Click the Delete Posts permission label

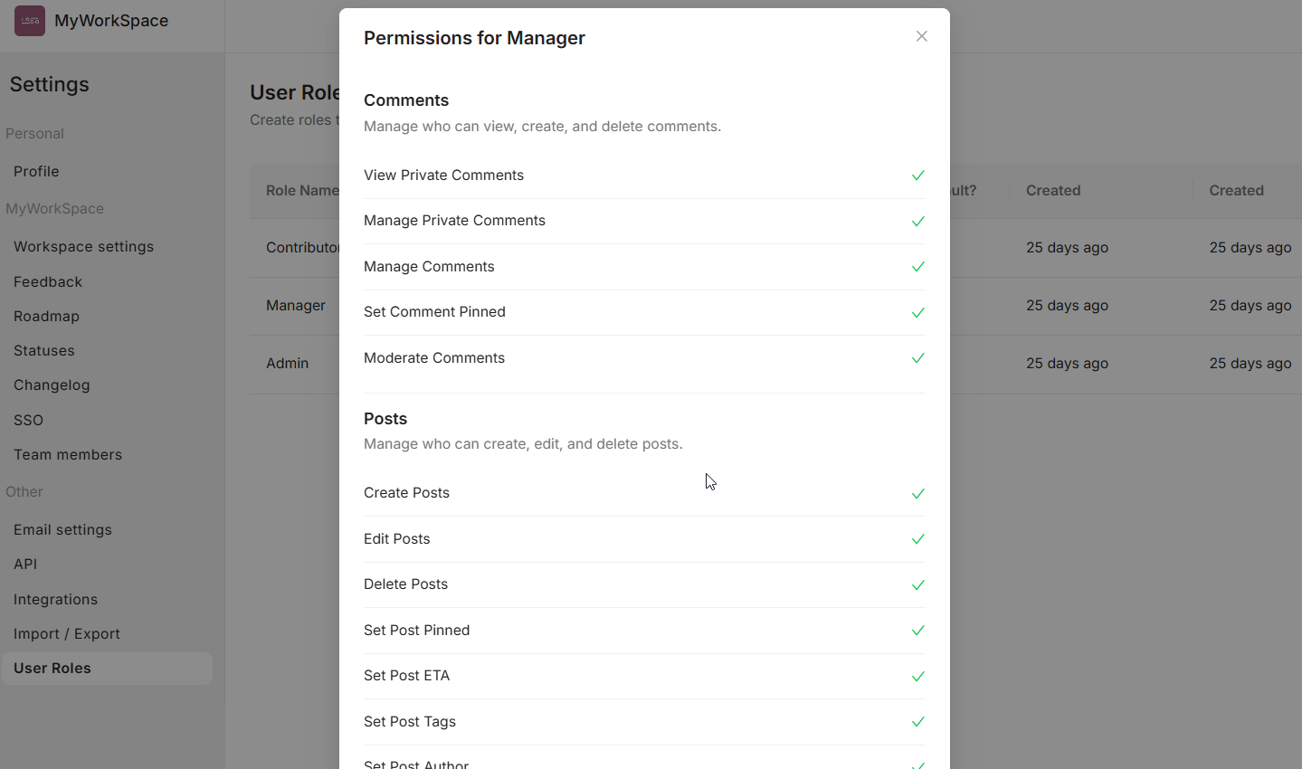click(x=405, y=584)
